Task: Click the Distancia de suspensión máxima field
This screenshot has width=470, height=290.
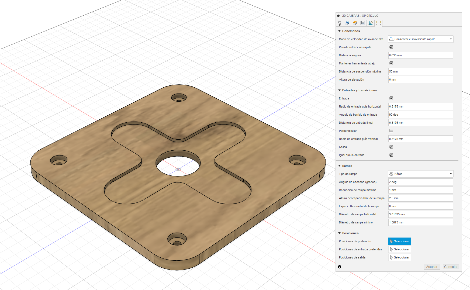Action: [421, 71]
